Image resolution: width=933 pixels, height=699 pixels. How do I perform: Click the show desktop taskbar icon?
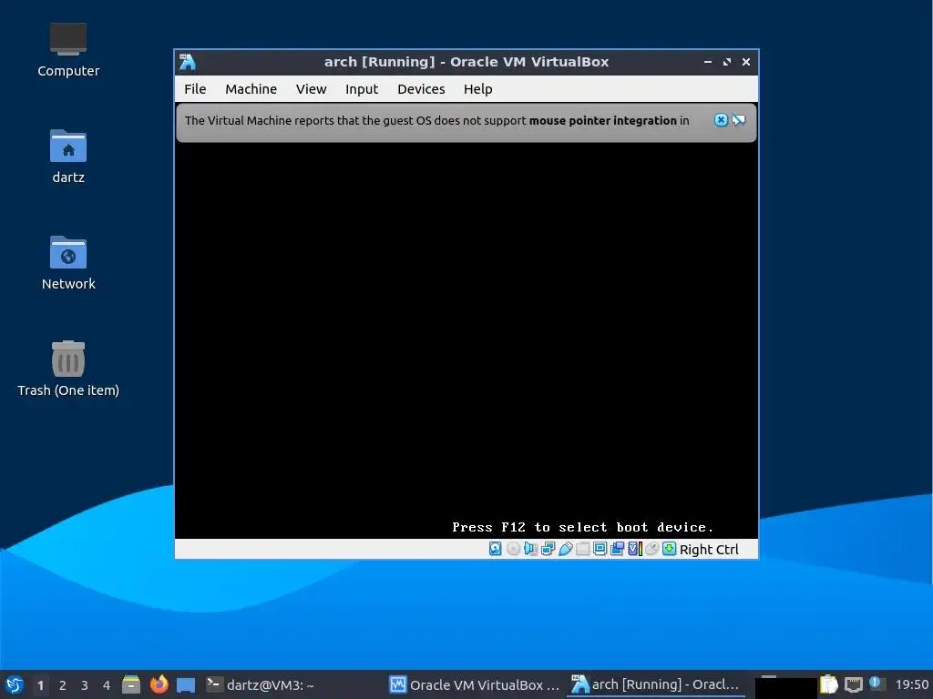pos(186,684)
